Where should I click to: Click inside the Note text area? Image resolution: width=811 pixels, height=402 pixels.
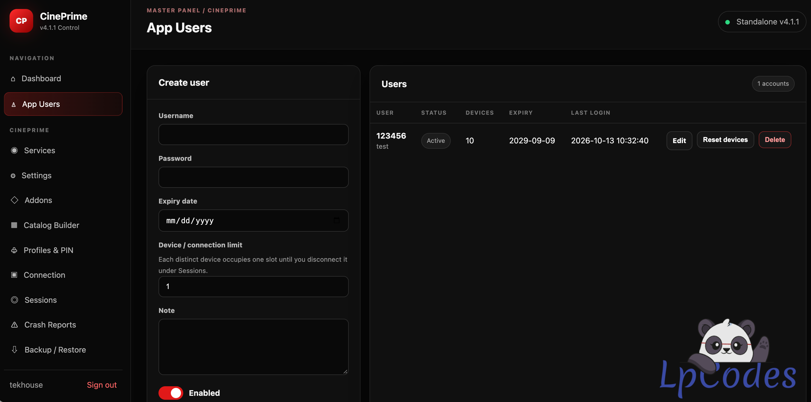click(253, 347)
